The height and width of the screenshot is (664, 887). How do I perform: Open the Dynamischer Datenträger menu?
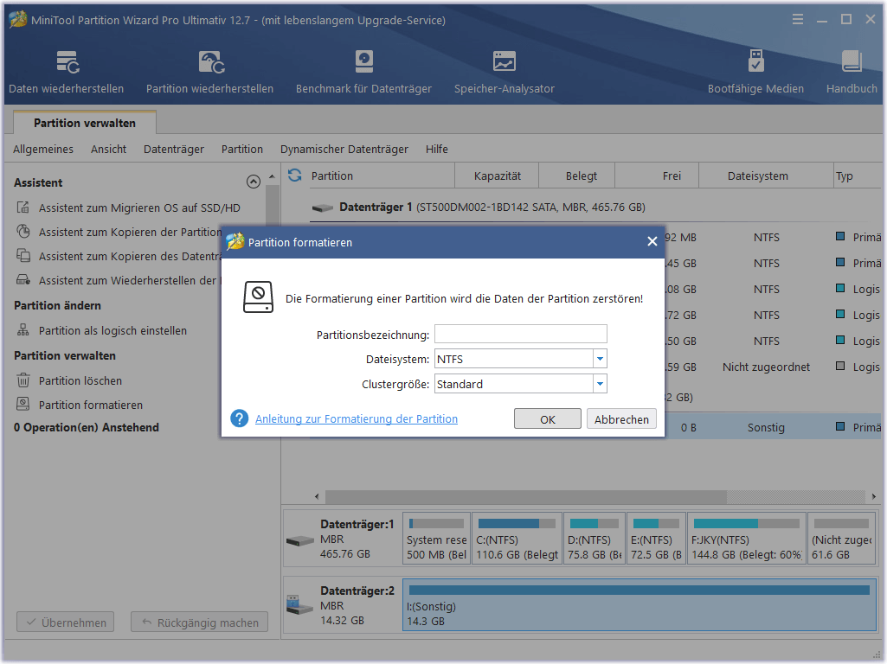click(342, 149)
